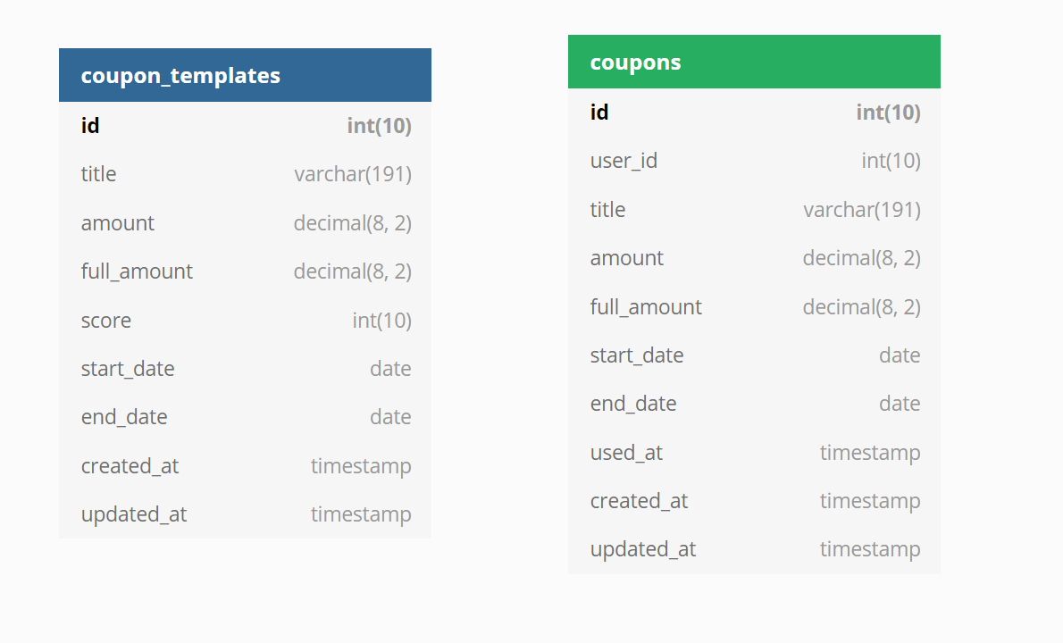Click amount field in coupons table
This screenshot has height=643, width=1063.
(754, 258)
